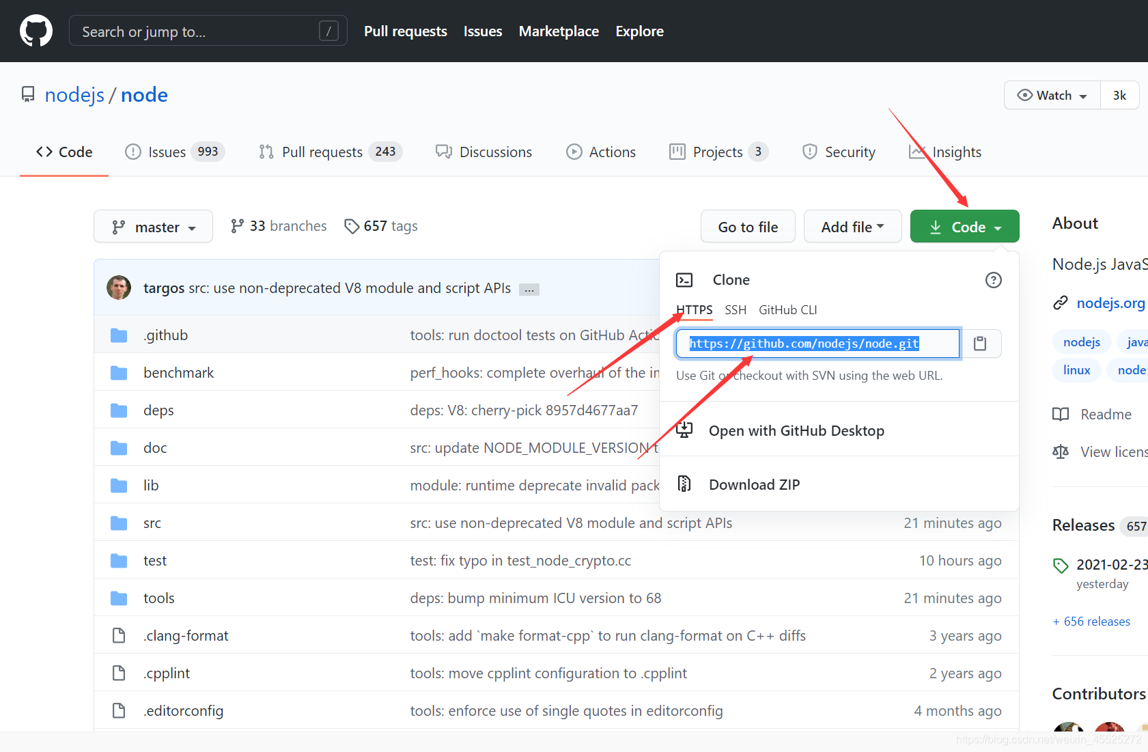The height and width of the screenshot is (752, 1148).
Task: Open the Watch dropdown
Action: (1052, 95)
